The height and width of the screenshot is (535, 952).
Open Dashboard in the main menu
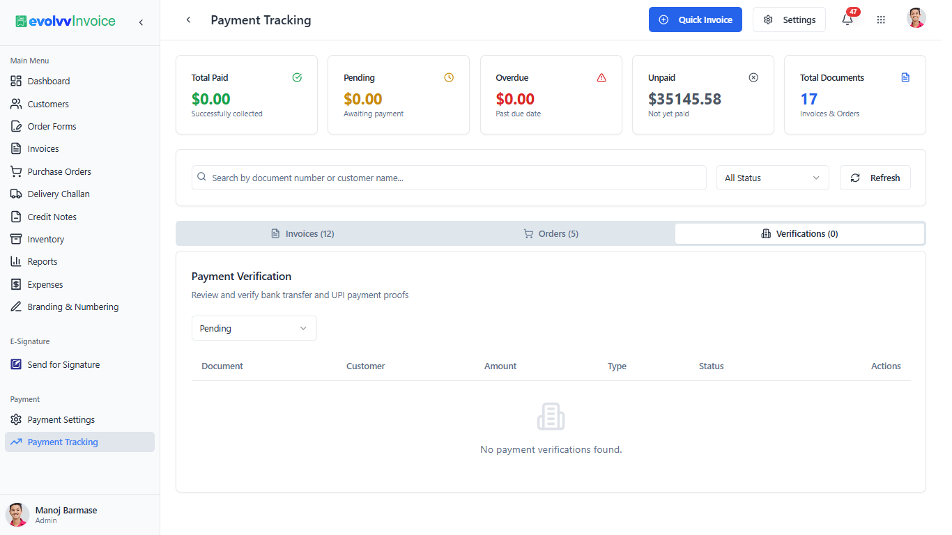[79, 81]
